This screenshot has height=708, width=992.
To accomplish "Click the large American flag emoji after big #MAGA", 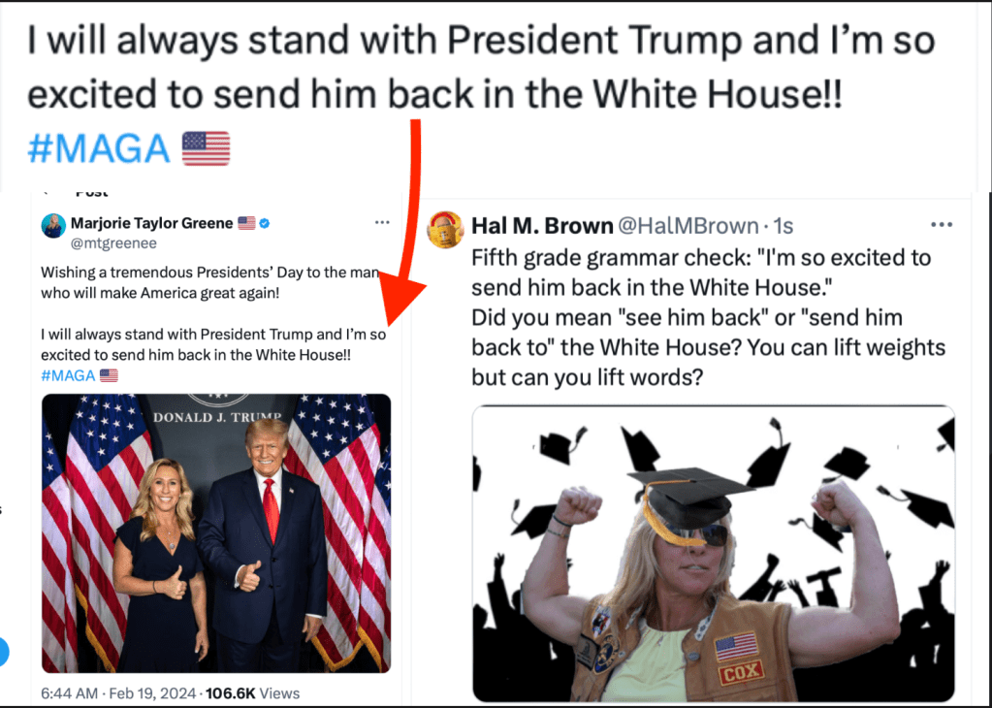I will click(207, 148).
